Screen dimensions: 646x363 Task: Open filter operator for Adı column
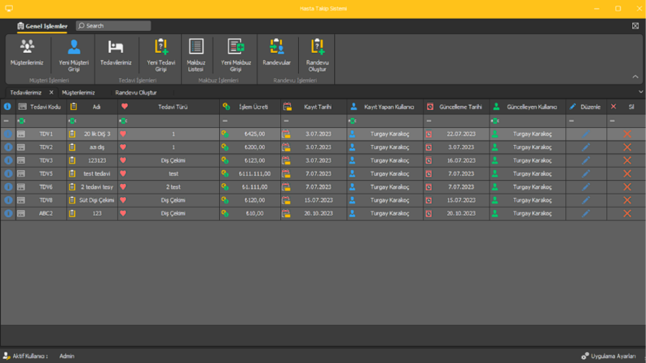click(73, 120)
